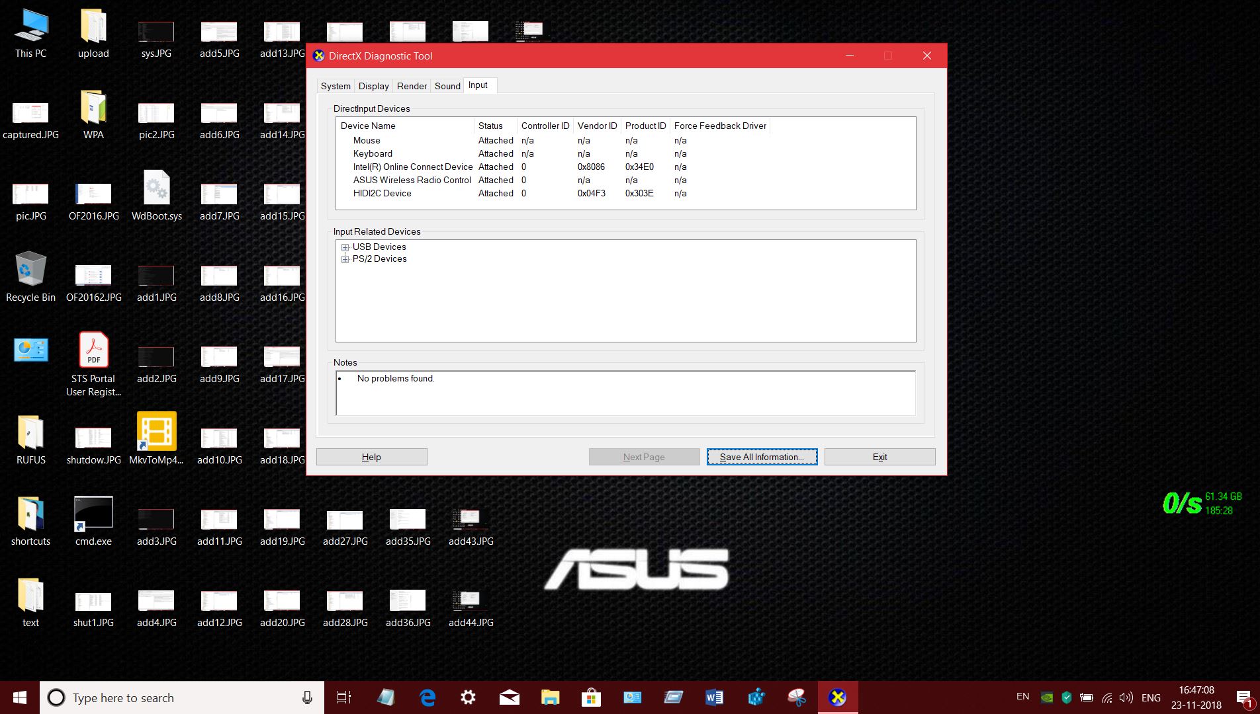
Task: Open Settings gear in taskbar
Action: pyautogui.click(x=468, y=697)
